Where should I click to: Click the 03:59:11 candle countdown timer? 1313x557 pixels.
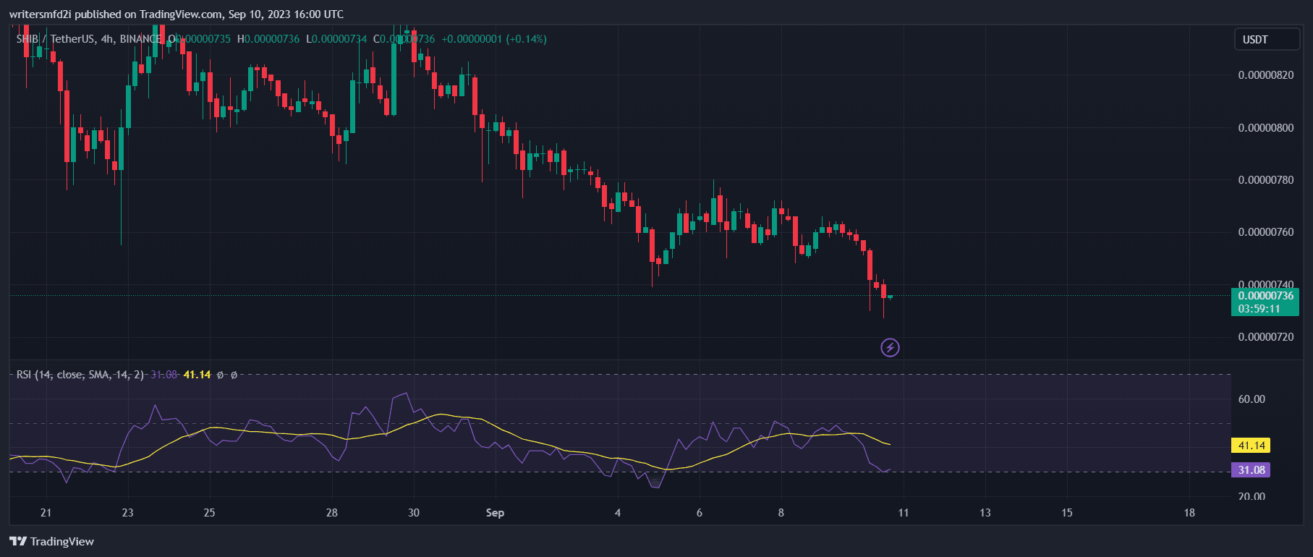[x=1259, y=309]
